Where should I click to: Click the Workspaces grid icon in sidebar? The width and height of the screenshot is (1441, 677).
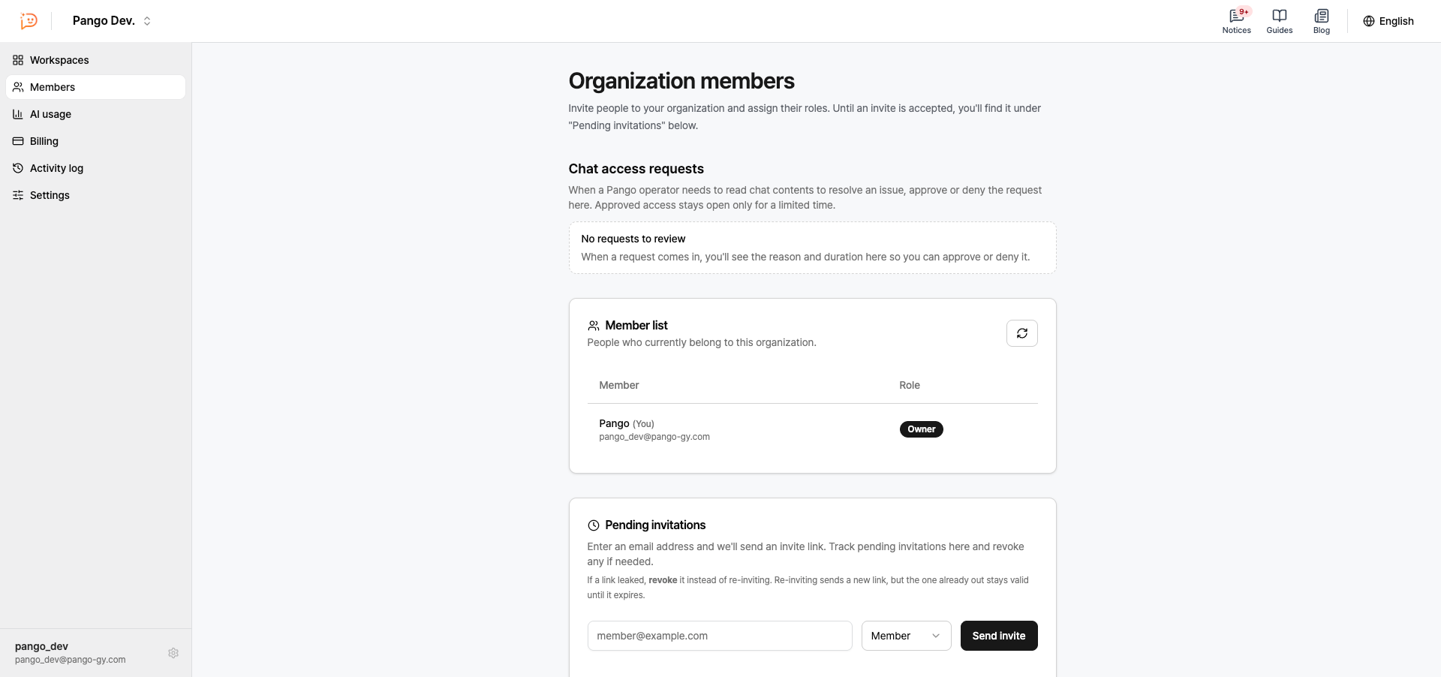pyautogui.click(x=18, y=60)
